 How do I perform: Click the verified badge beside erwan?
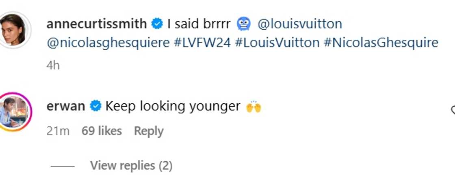[x=95, y=106]
